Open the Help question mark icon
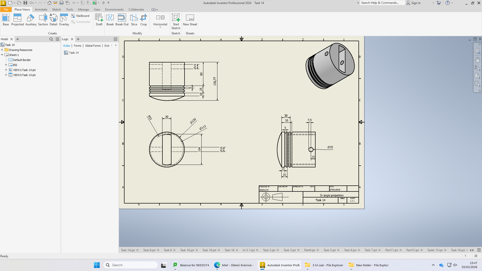The width and height of the screenshot is (482, 271). click(x=448, y=3)
